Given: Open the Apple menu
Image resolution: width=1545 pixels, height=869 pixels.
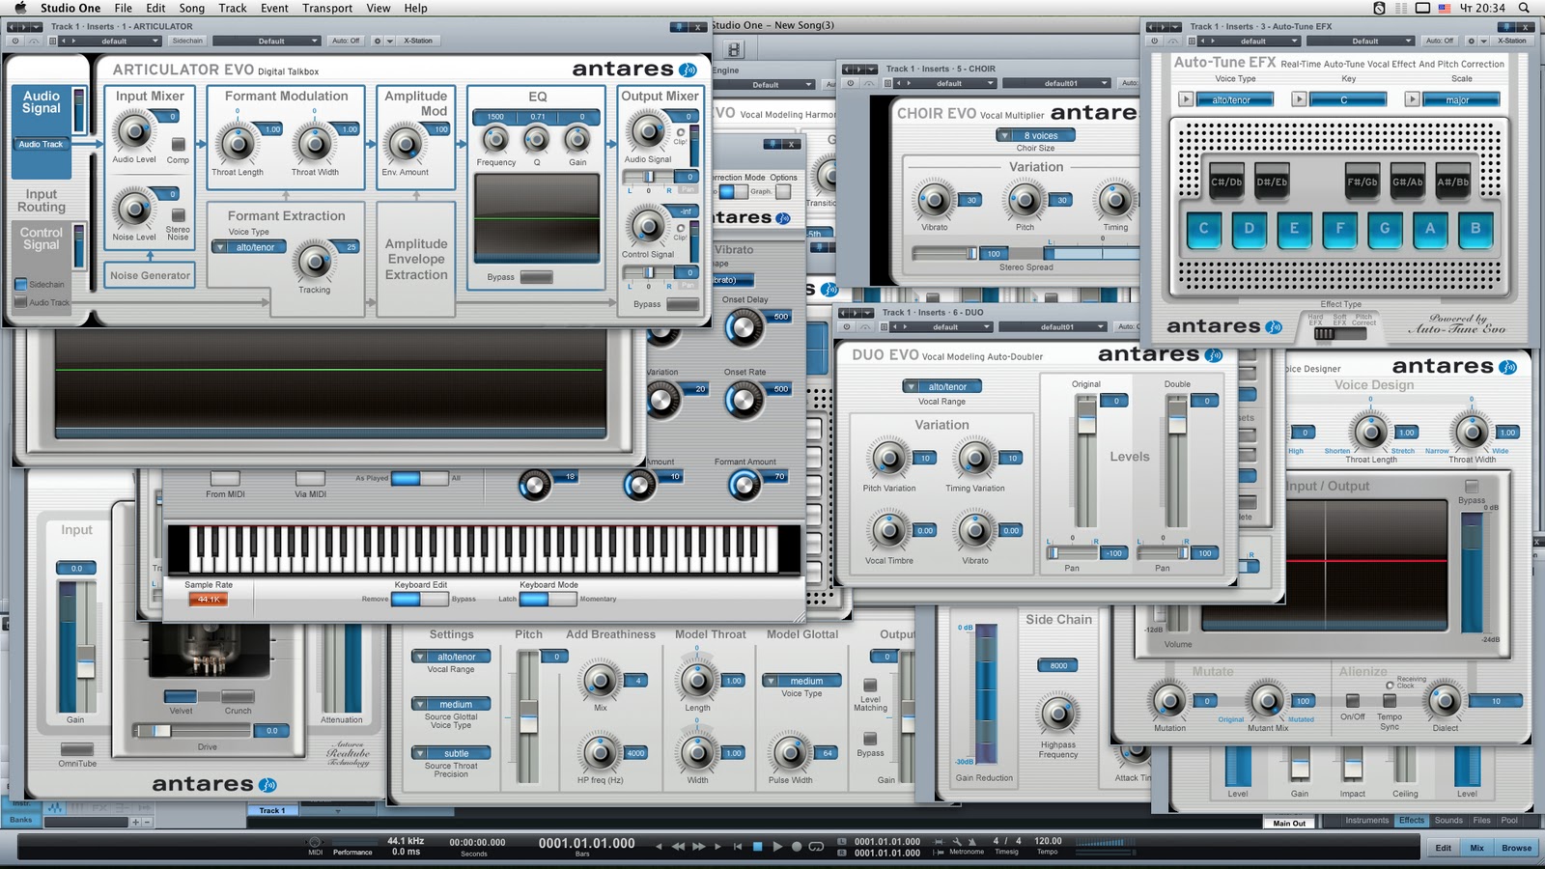Looking at the screenshot, I should tap(20, 8).
